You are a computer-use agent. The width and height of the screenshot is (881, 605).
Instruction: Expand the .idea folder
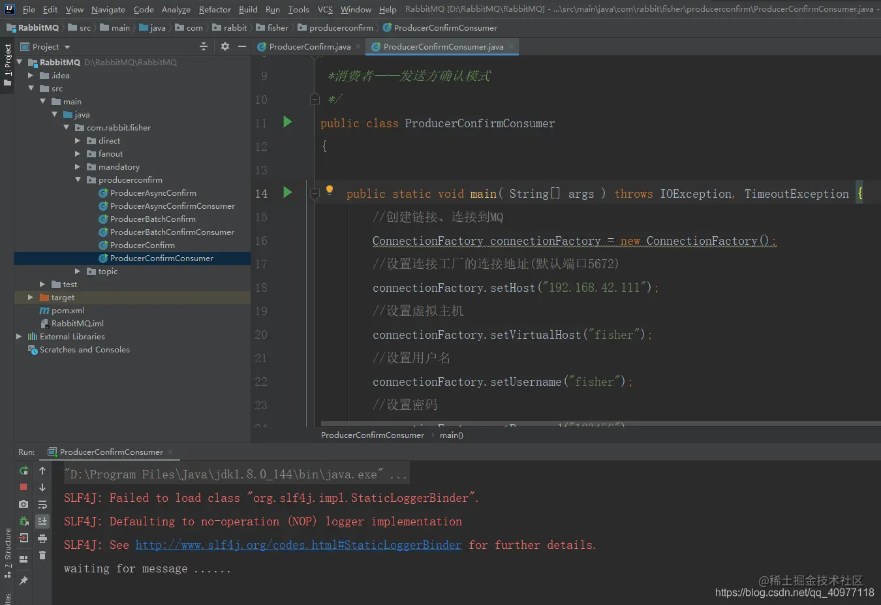31,75
